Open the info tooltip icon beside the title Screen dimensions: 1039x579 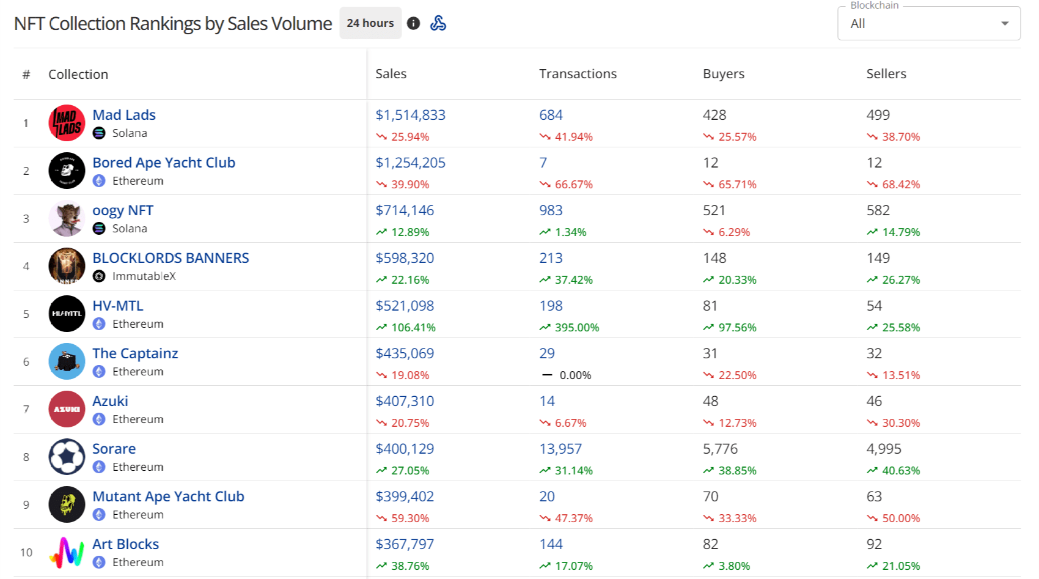[x=413, y=23]
